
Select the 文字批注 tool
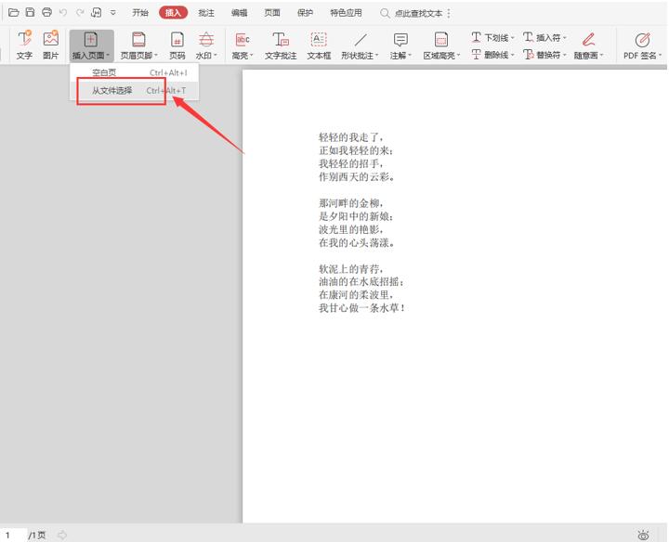[281, 45]
